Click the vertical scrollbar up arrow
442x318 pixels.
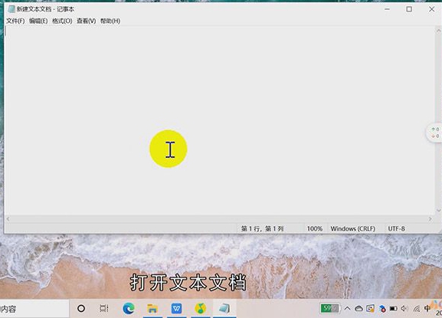click(x=438, y=30)
